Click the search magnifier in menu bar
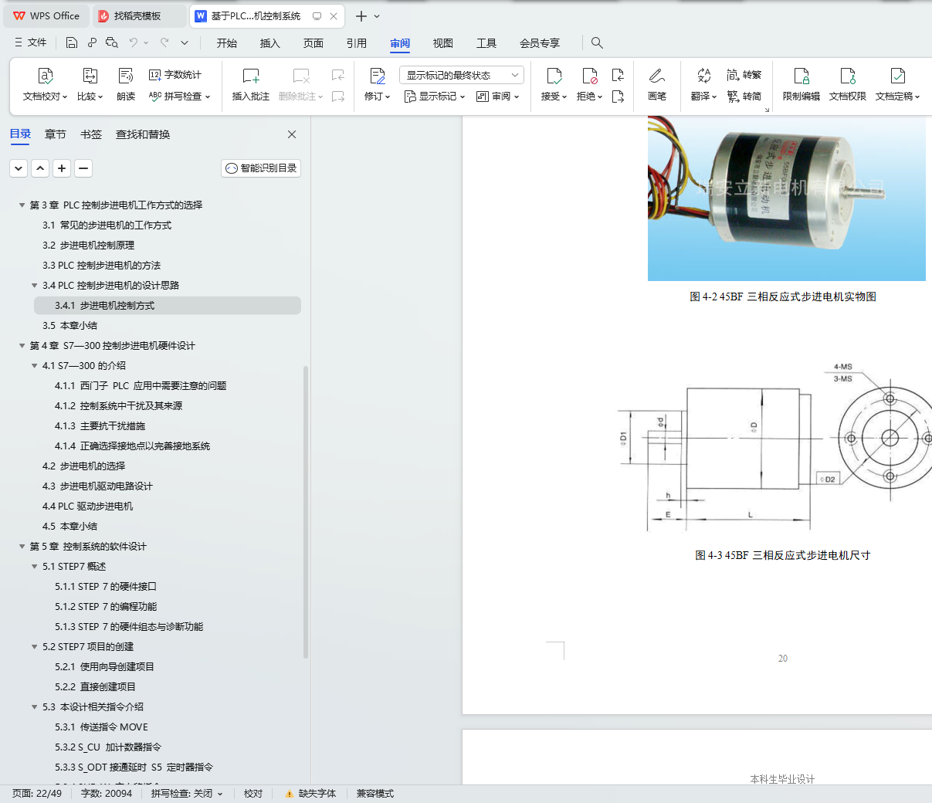Viewport: 932px width, 803px height. [597, 42]
